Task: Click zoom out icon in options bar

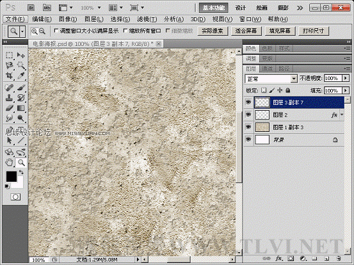Action: [42, 31]
